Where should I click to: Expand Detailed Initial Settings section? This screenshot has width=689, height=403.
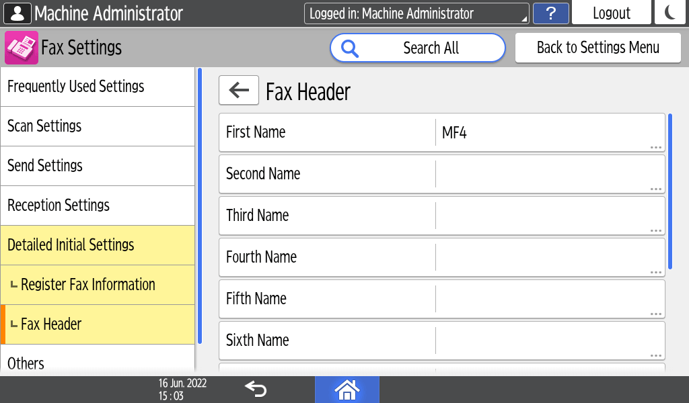(x=98, y=245)
